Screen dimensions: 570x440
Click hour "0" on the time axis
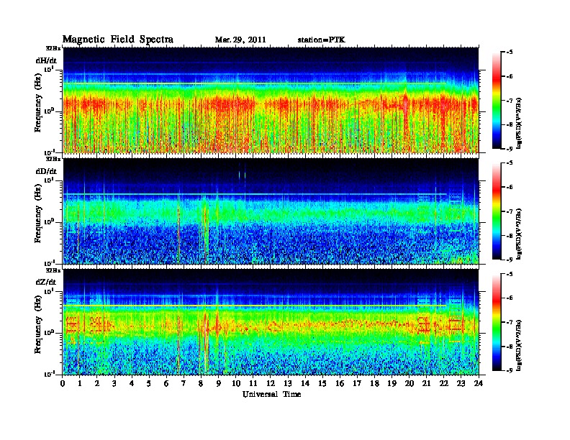point(63,383)
